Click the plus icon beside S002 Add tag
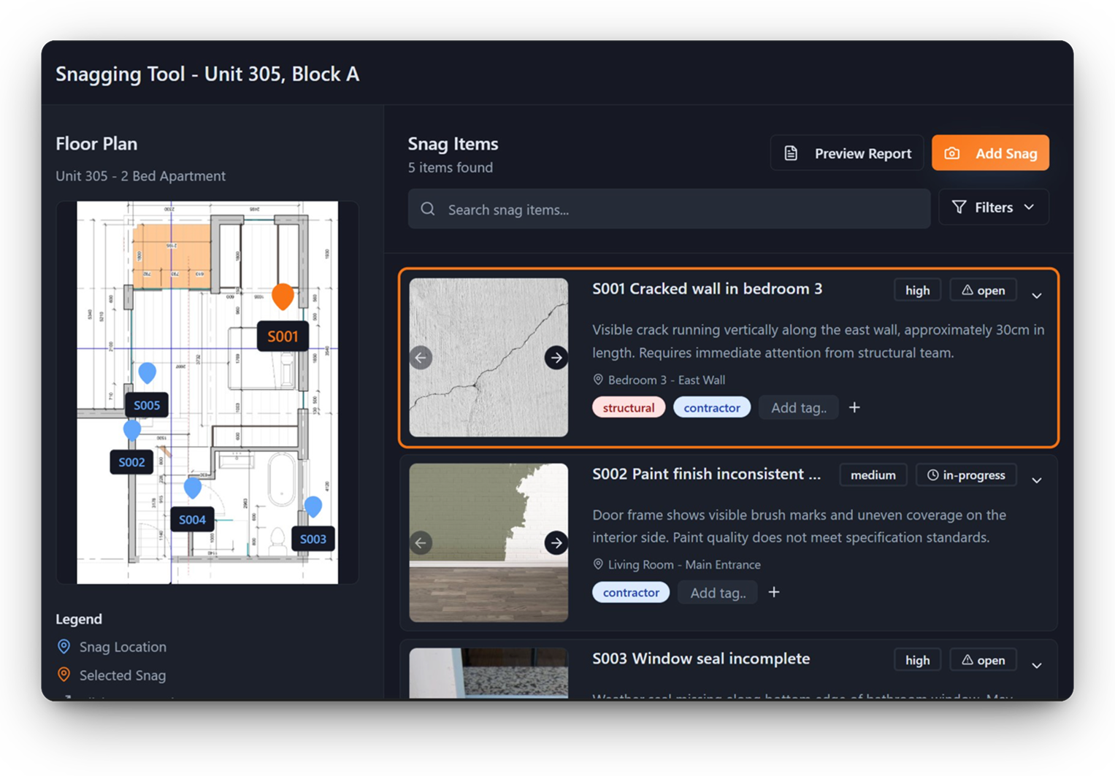Image resolution: width=1115 pixels, height=776 pixels. click(774, 592)
